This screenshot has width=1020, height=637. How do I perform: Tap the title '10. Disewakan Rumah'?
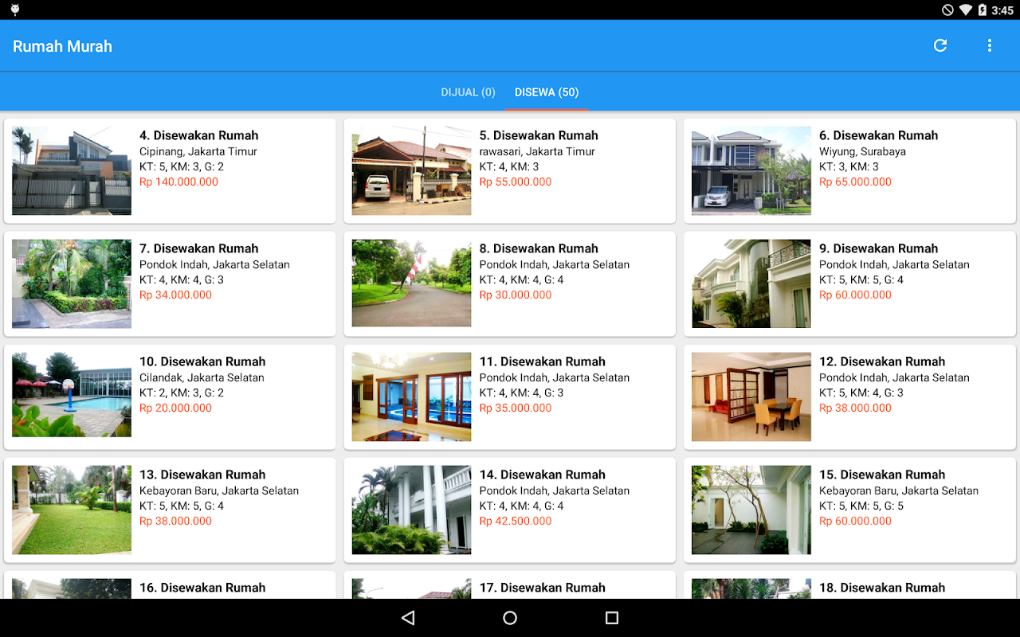coord(202,361)
